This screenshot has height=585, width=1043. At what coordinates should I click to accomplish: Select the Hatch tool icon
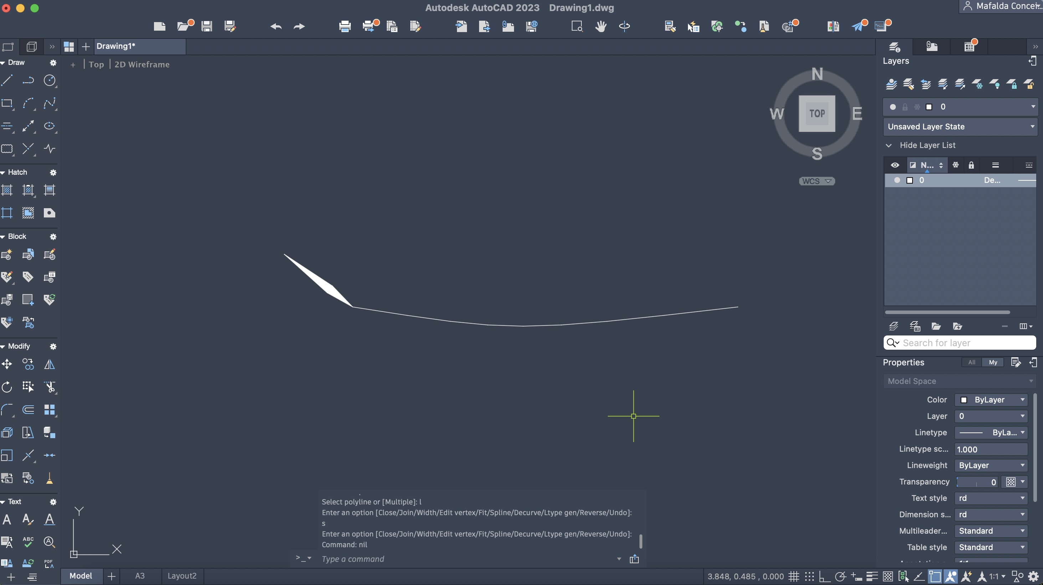[7, 190]
